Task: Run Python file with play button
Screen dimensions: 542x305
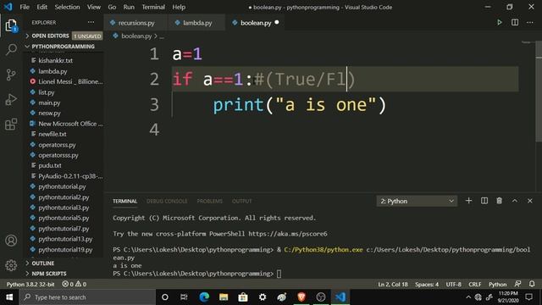Action: [499, 23]
